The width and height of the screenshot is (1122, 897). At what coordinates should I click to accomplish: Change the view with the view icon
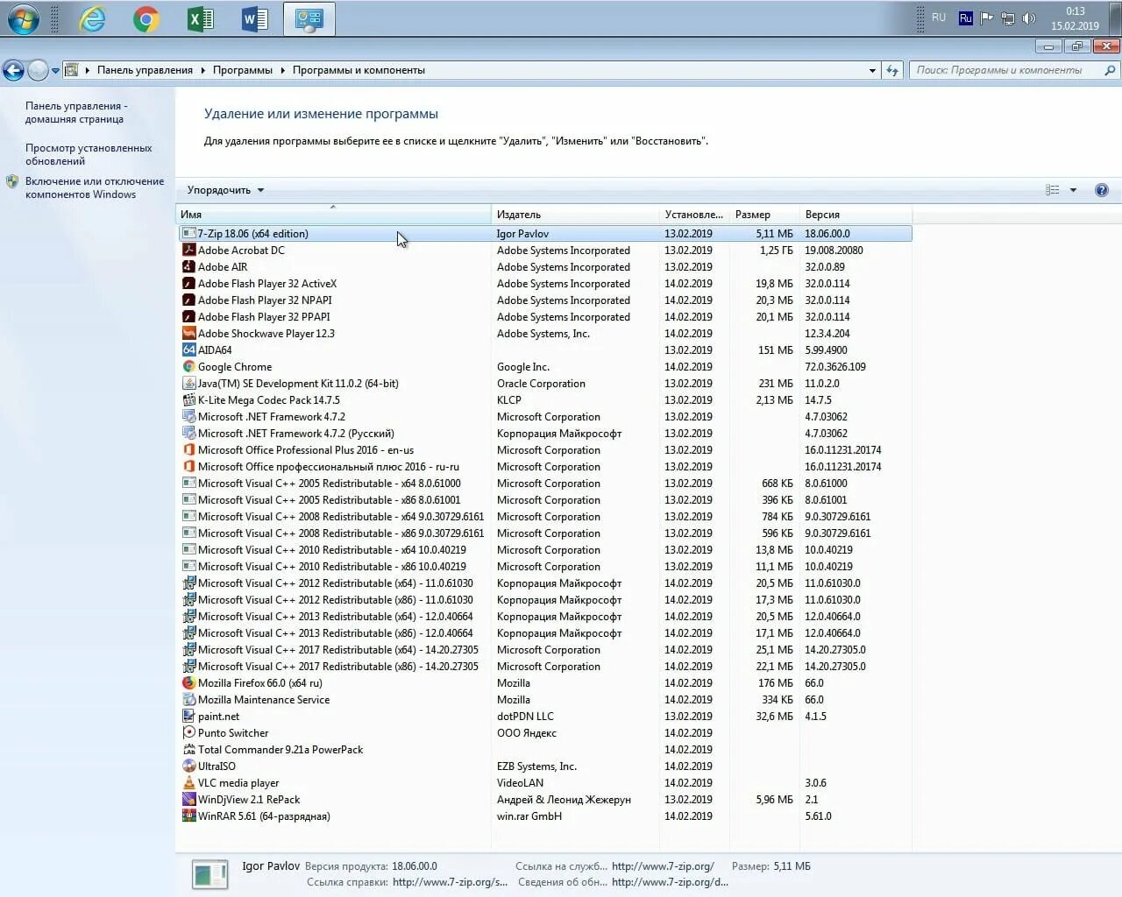coord(1053,190)
